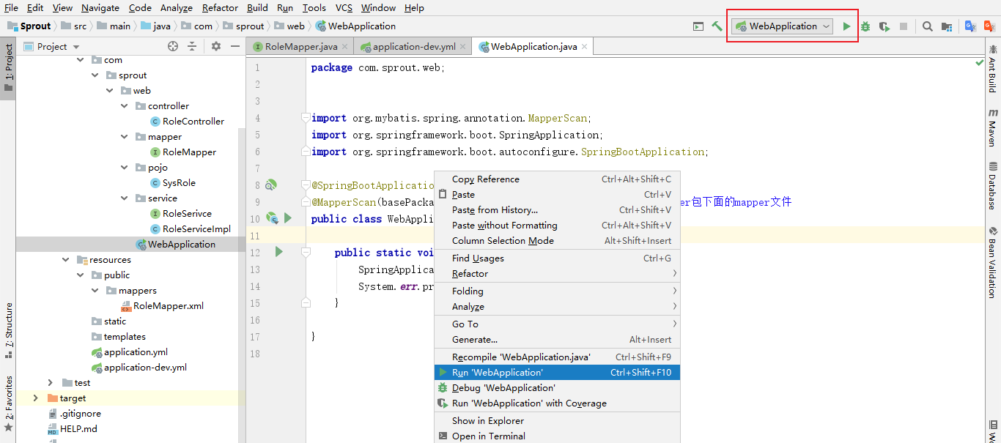Select Run 'WebApplication' in context menu

click(x=498, y=373)
